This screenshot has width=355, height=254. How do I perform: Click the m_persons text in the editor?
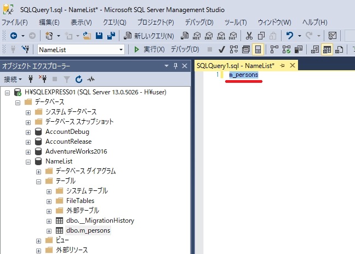click(244, 75)
